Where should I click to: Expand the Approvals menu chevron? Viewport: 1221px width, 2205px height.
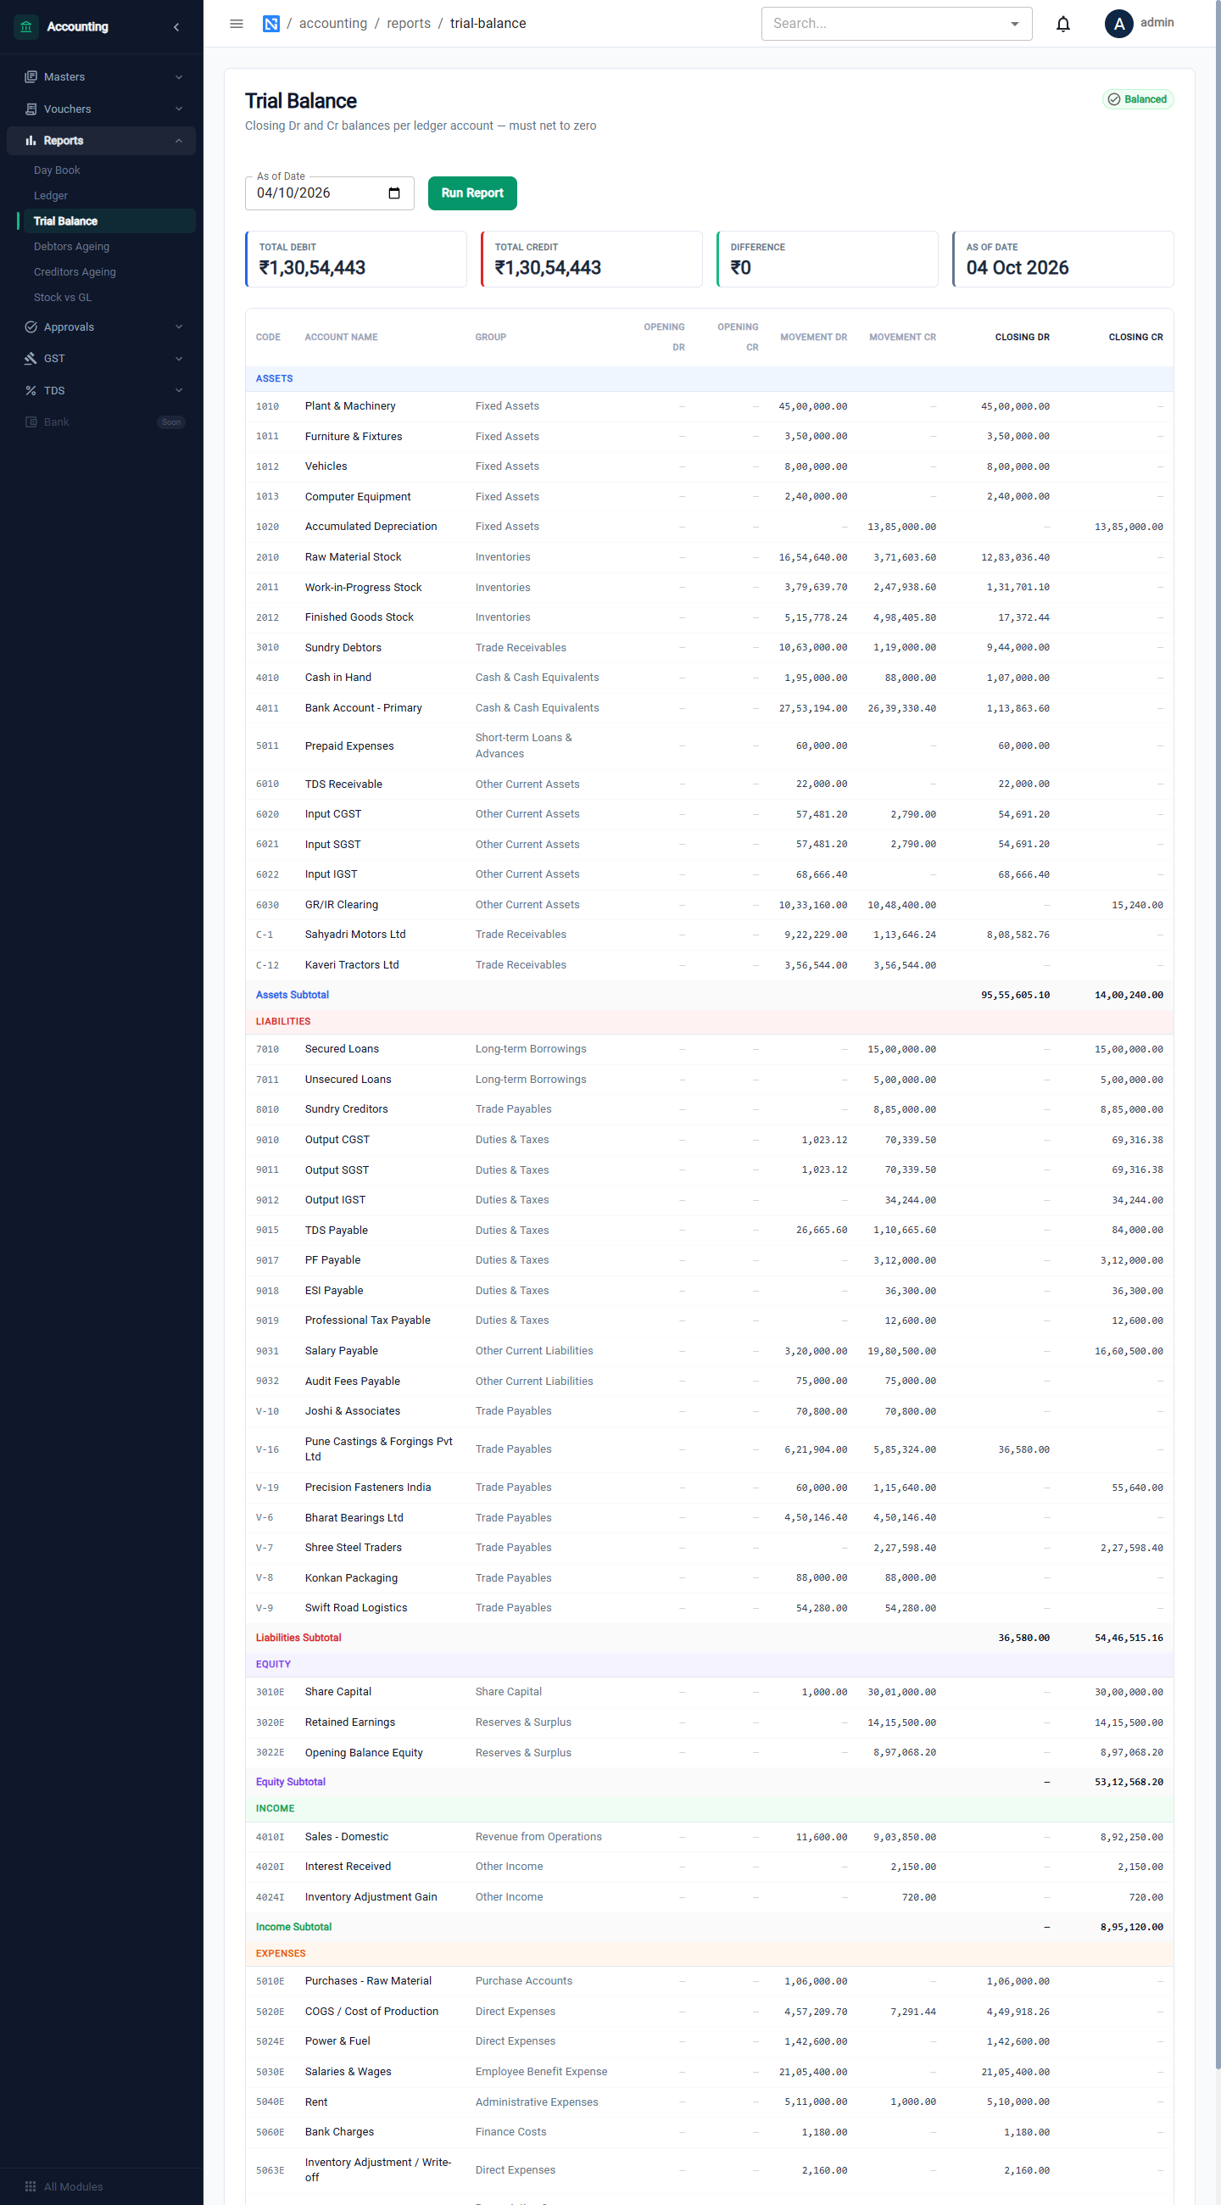(x=179, y=327)
